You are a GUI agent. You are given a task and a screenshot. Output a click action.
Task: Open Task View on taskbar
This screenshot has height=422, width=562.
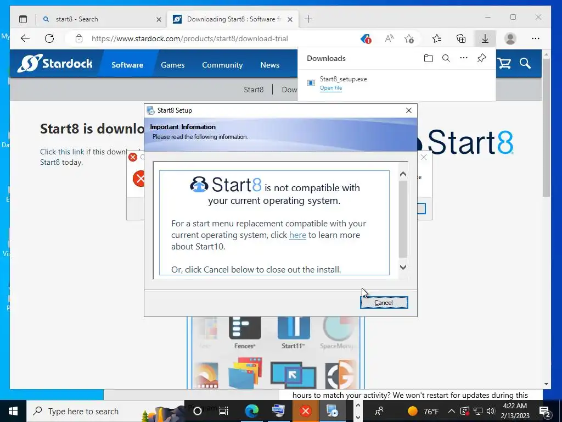tap(224, 411)
